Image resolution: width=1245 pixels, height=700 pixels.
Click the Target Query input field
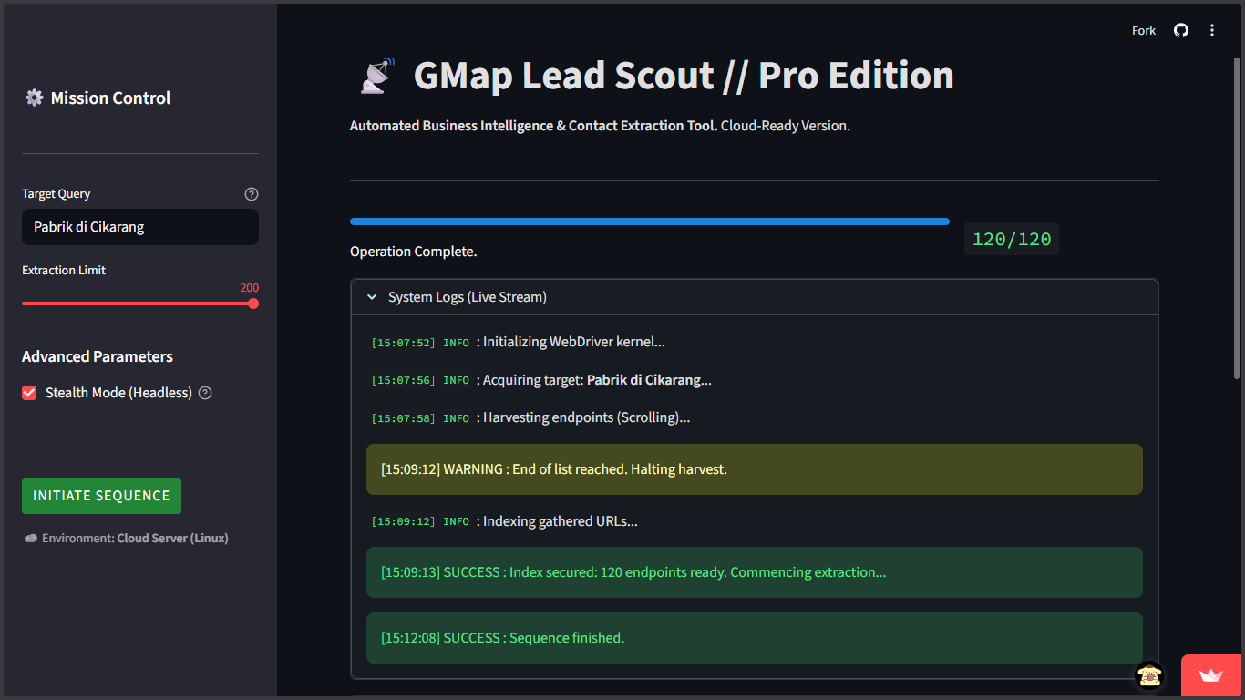(x=140, y=227)
